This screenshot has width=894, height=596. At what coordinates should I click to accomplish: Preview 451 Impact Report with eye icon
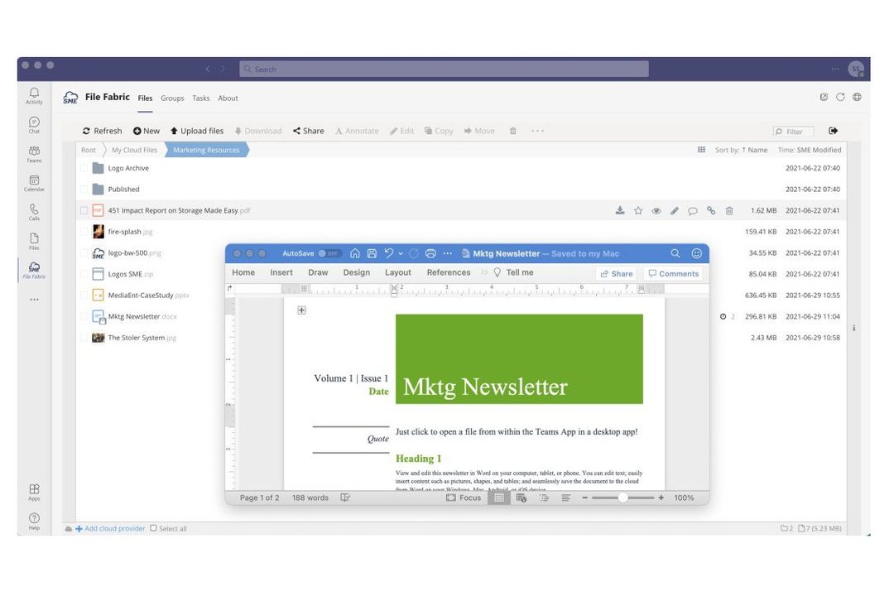[656, 210]
